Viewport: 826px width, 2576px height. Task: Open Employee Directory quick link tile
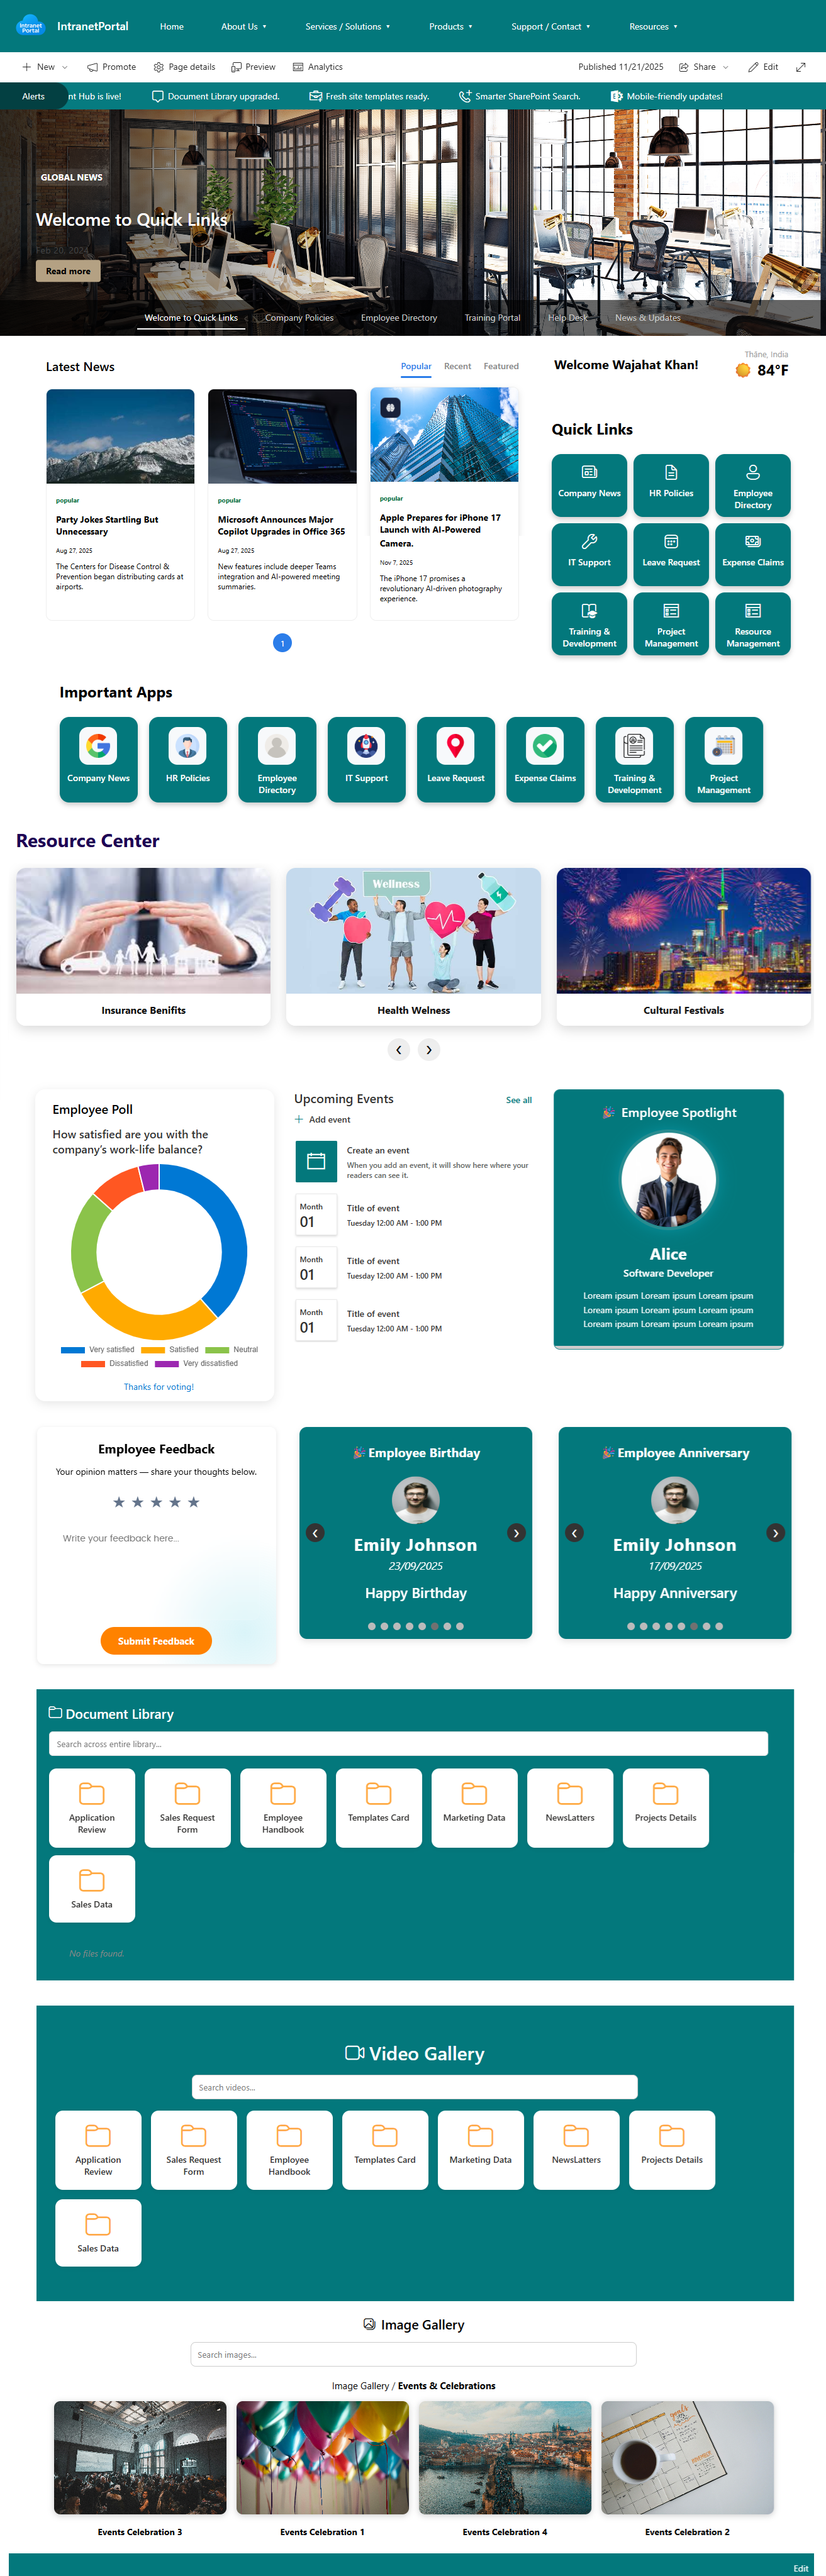click(x=753, y=485)
